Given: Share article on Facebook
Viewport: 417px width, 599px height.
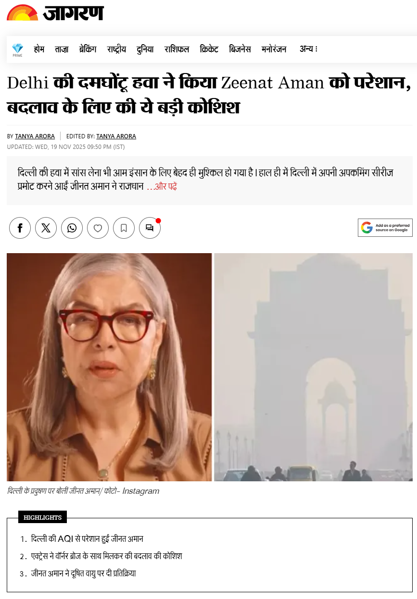Looking at the screenshot, I should coord(20,228).
